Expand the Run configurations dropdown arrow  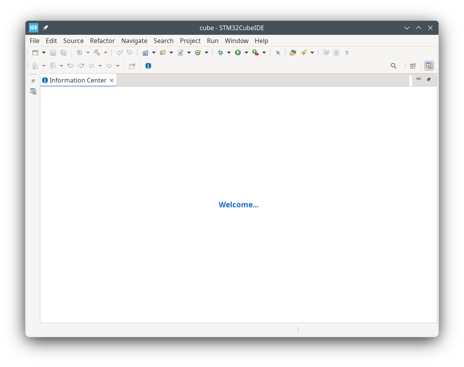click(x=246, y=52)
